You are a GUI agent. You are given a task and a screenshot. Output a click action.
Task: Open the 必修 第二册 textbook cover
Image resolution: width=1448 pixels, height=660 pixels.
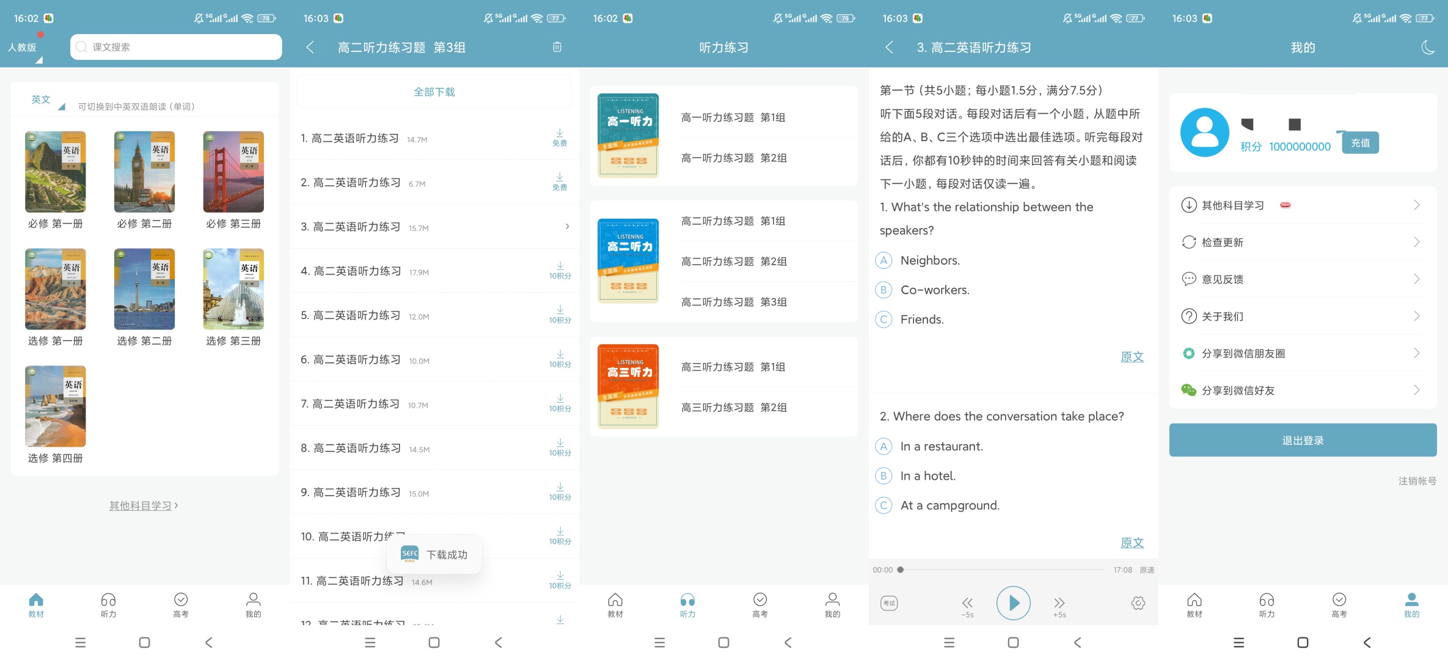click(x=144, y=172)
